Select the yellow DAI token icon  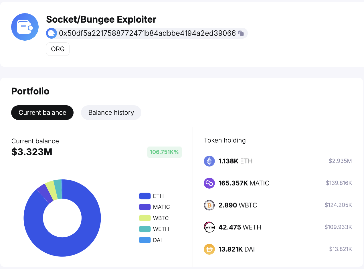[209, 249]
